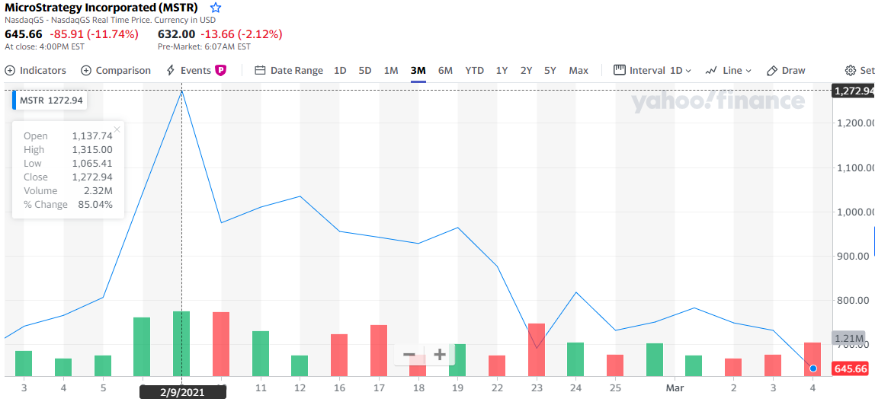Open Comparison using the plus icon
The image size is (875, 405).
click(86, 70)
